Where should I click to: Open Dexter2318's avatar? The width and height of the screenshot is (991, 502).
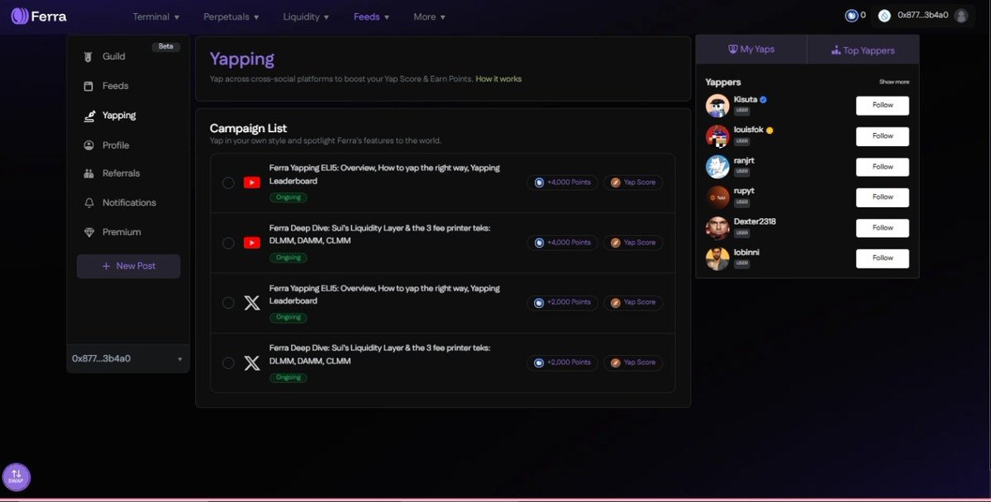(717, 228)
